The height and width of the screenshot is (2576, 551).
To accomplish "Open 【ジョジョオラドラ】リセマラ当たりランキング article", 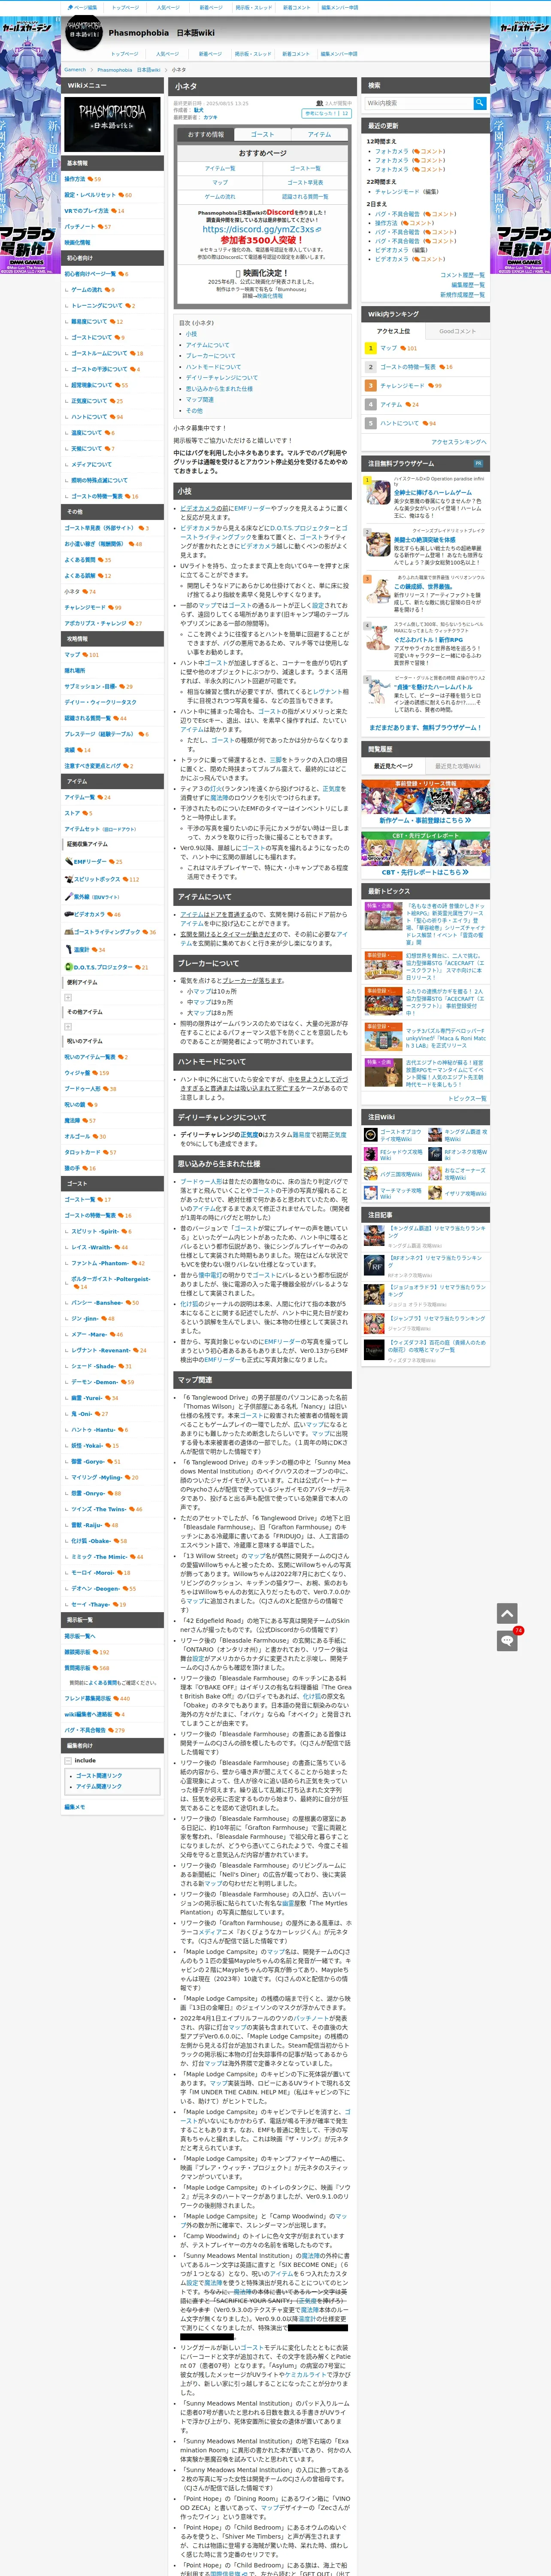I will pyautogui.click(x=437, y=1290).
